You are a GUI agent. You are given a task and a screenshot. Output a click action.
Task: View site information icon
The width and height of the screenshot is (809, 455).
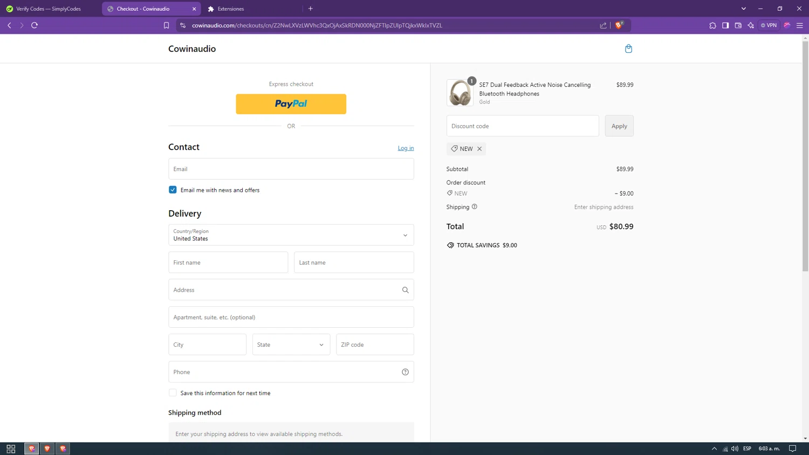point(183,25)
